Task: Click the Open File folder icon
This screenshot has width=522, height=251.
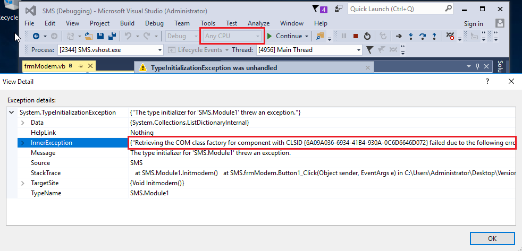Action: click(x=89, y=36)
